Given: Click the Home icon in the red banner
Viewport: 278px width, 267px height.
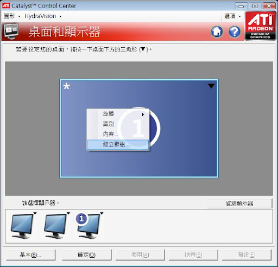Looking at the screenshot, I should pyautogui.click(x=217, y=31).
